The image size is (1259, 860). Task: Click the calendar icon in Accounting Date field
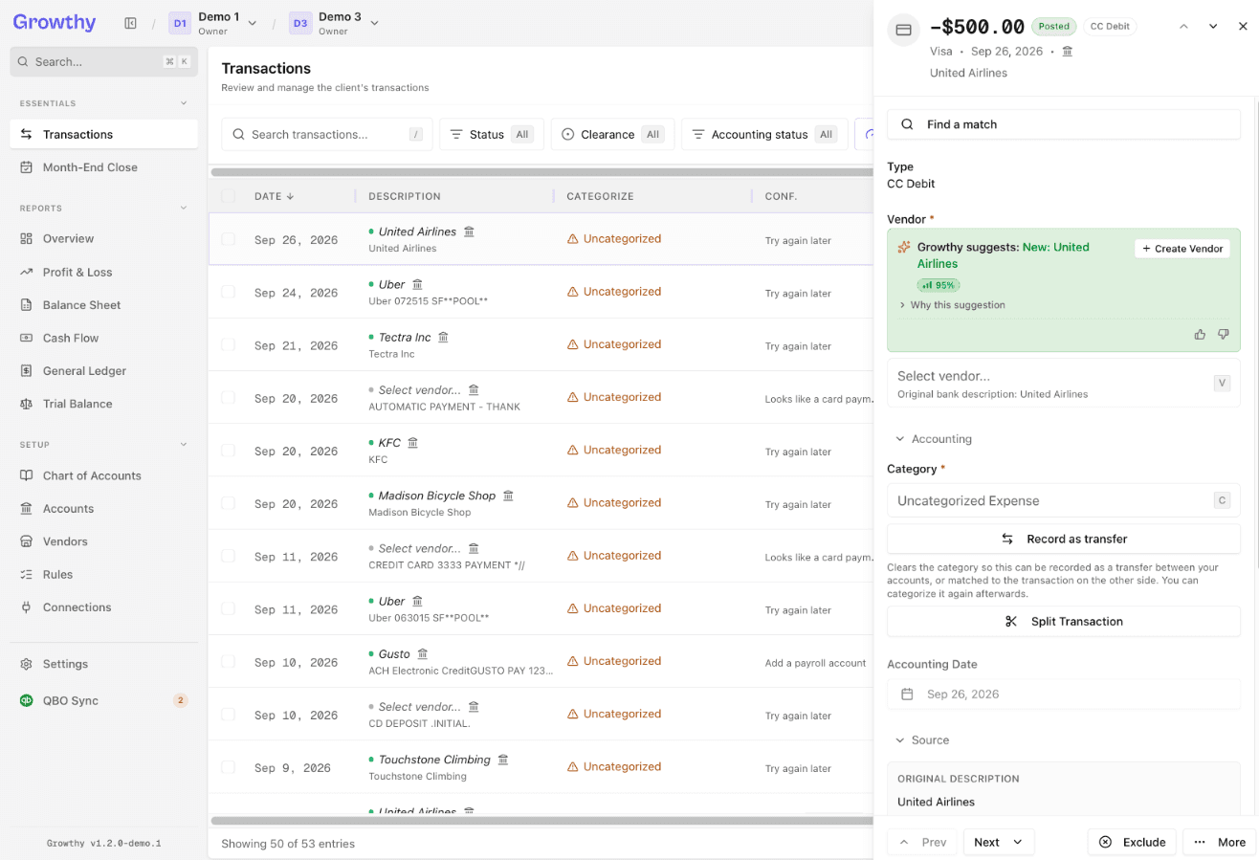pyautogui.click(x=908, y=695)
